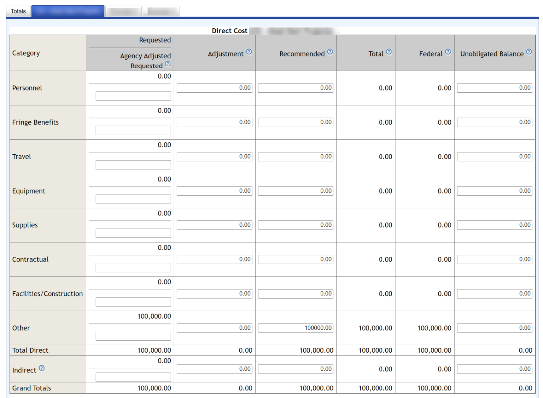Viewport: 543px width, 398px height.
Task: Open help icon next to Total header
Action: tap(389, 52)
